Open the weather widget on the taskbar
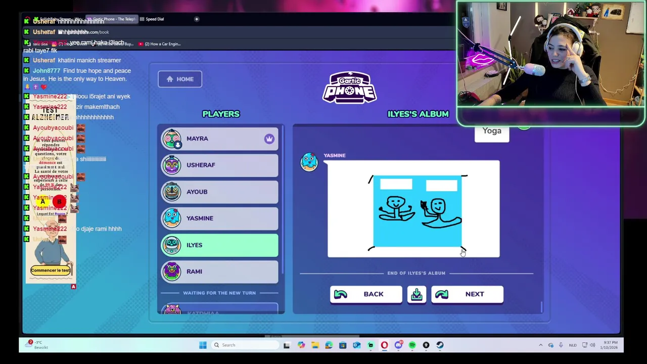The width and height of the screenshot is (647, 364). pyautogui.click(x=36, y=345)
